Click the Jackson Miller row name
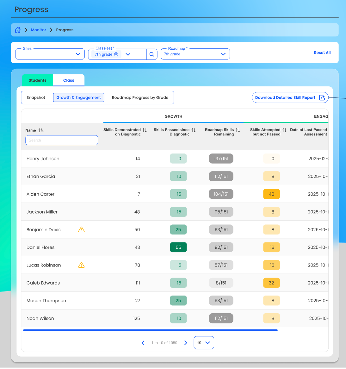This screenshot has width=346, height=369. (42, 212)
